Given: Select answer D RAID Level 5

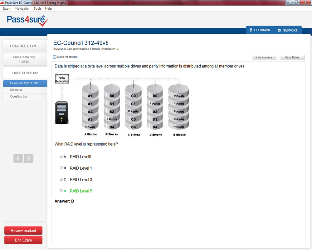Looking at the screenshot, I should pos(61,191).
